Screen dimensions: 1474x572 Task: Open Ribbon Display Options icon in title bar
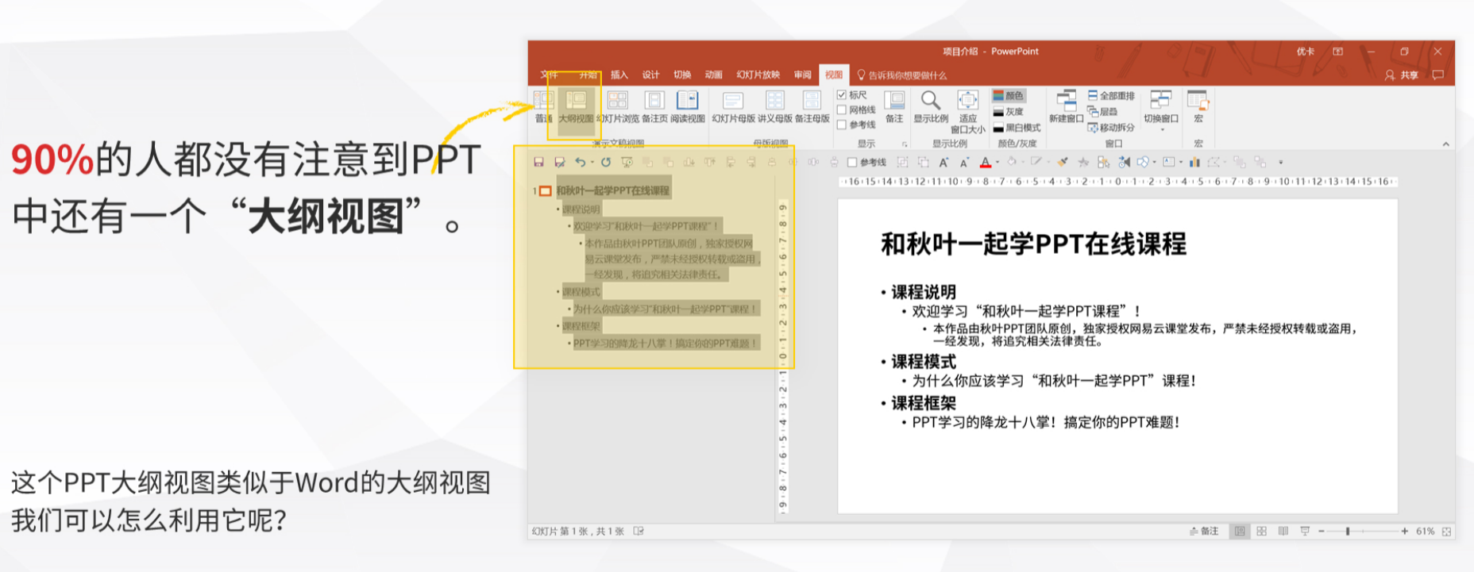pos(1338,52)
